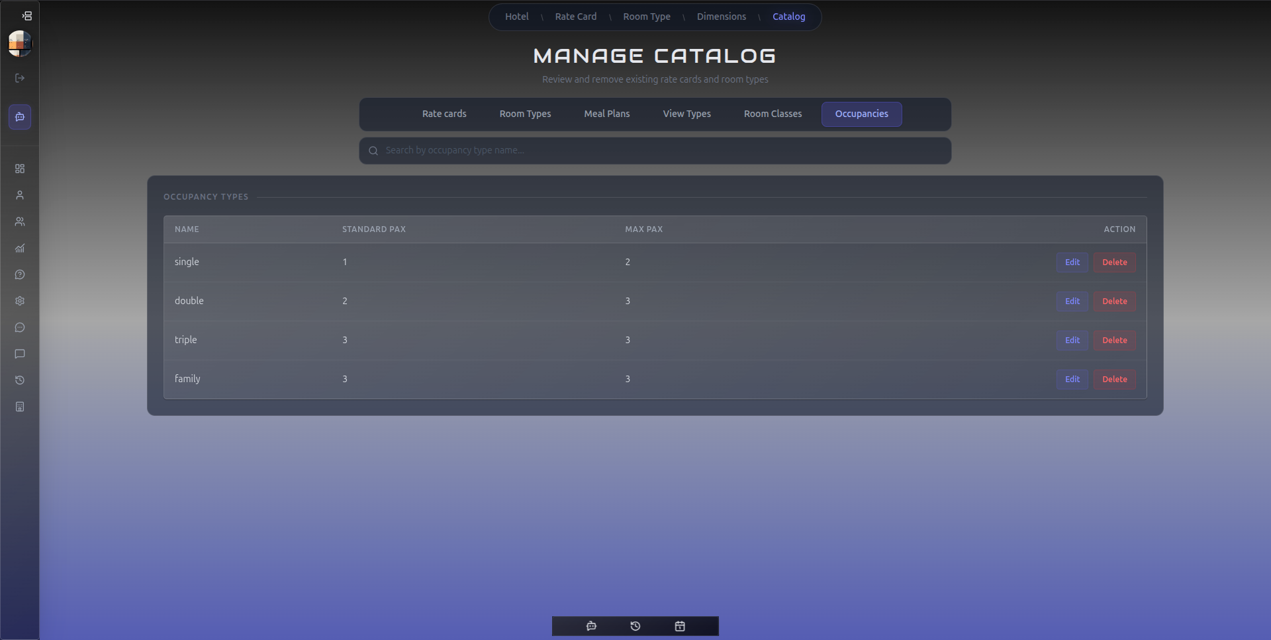Open the empty message square icon
The width and height of the screenshot is (1271, 640).
(x=20, y=354)
